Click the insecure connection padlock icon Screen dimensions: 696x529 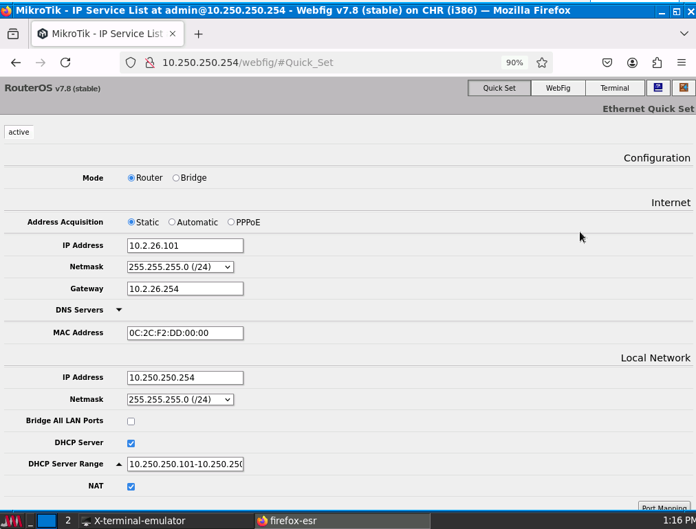pos(150,63)
